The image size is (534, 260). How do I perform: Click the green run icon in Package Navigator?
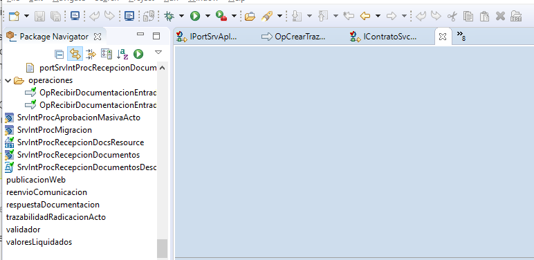[x=138, y=54]
